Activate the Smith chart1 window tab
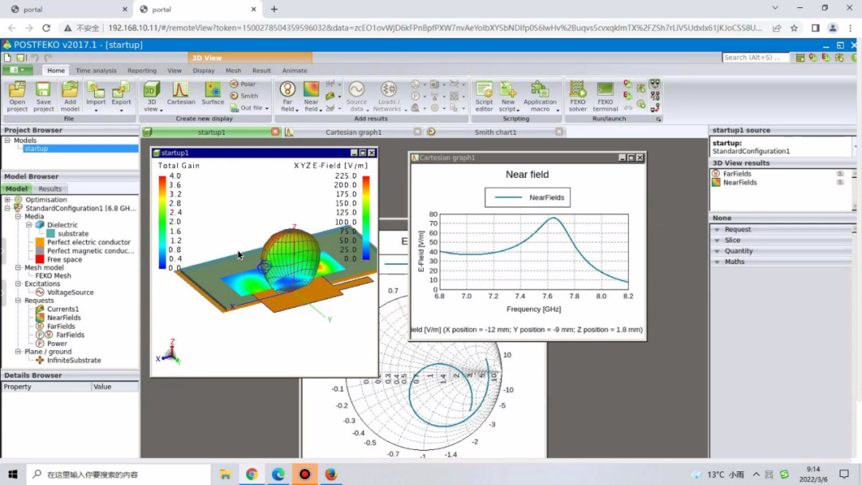This screenshot has width=862, height=485. 496,132
